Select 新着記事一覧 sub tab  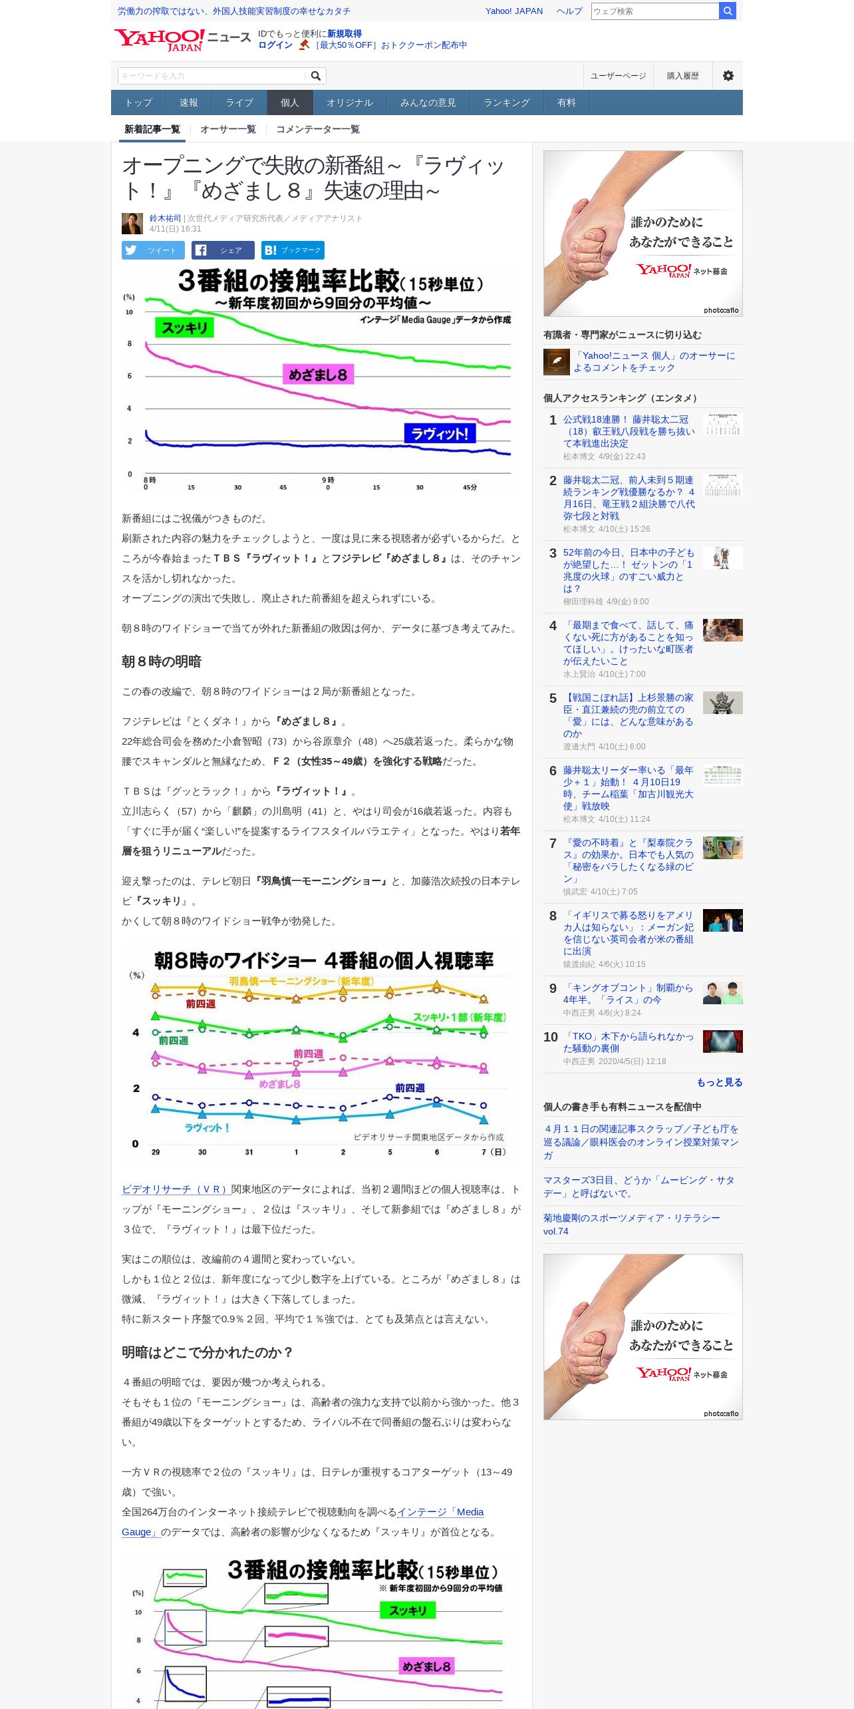pos(152,129)
